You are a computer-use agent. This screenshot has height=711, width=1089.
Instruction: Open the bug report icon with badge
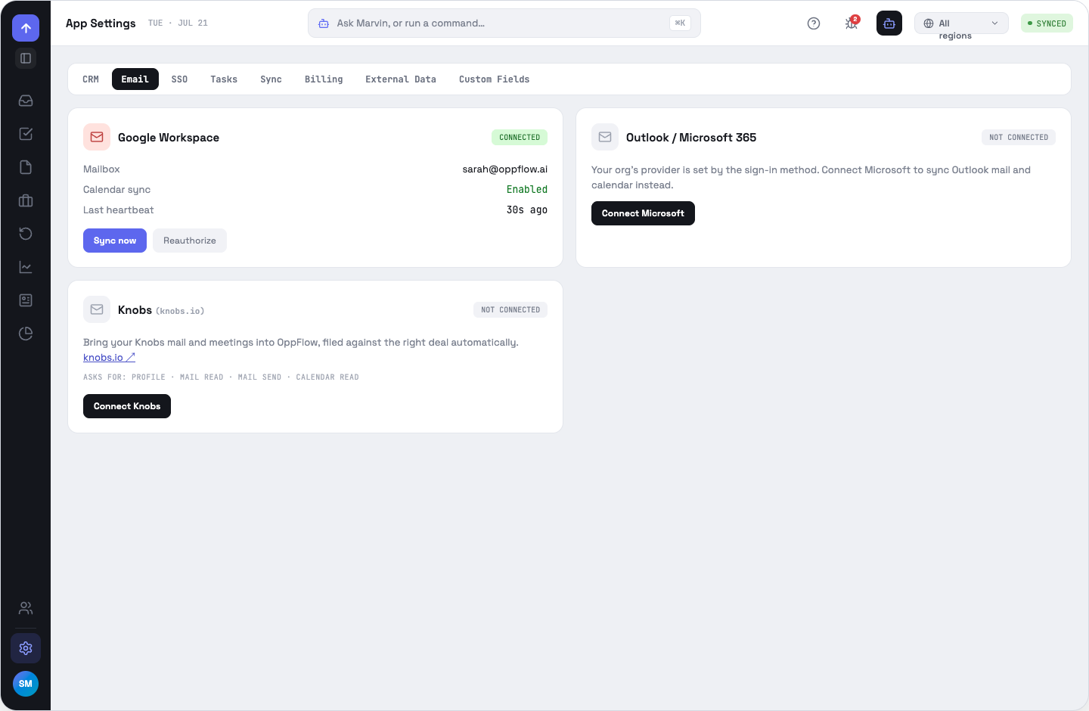click(852, 23)
